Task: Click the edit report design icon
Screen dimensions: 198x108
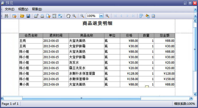Action: point(14,16)
